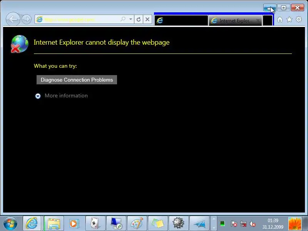Click the taskbar scroll arrows control
The height and width of the screenshot is (231, 308).
tap(214, 223)
